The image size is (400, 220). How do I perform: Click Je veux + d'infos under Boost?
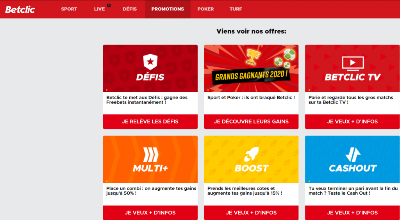click(251, 213)
